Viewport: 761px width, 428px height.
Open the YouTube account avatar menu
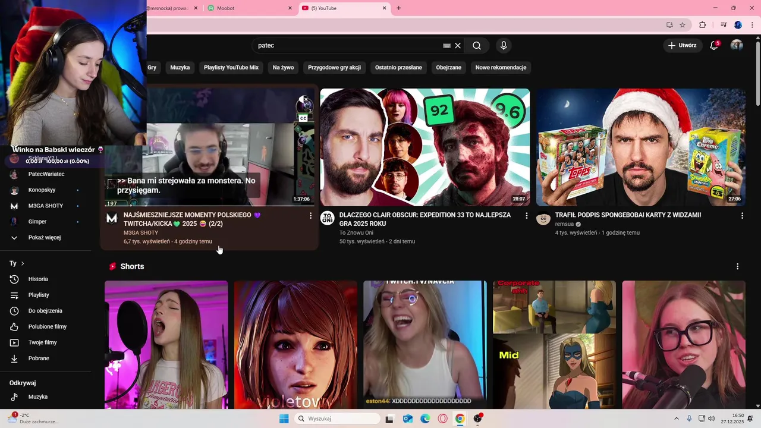tap(737, 45)
